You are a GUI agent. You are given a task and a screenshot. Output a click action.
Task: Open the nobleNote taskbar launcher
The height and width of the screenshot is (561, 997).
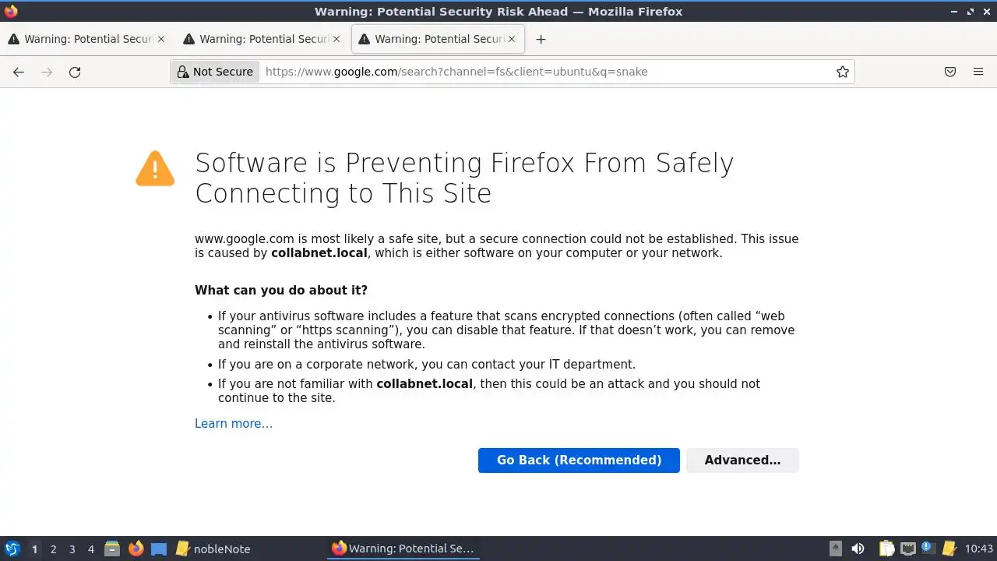tap(213, 549)
